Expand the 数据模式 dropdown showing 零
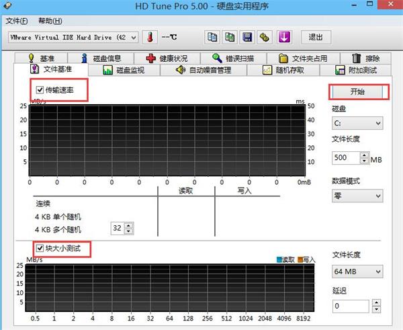Screen dimensions: 403x330 click(x=378, y=196)
